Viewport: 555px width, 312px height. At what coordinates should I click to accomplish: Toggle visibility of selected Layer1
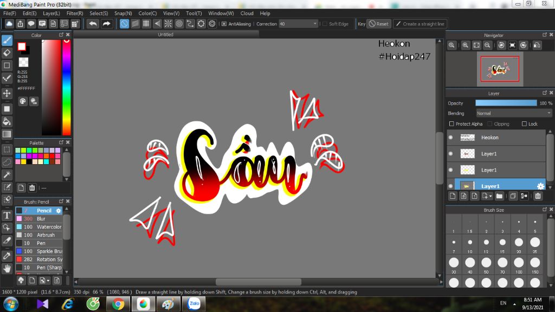[x=450, y=186]
